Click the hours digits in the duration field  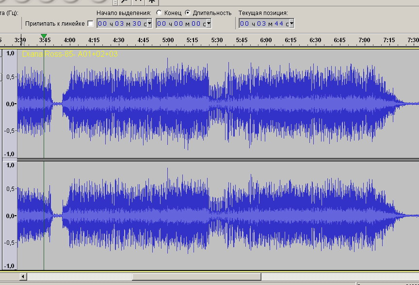click(161, 24)
